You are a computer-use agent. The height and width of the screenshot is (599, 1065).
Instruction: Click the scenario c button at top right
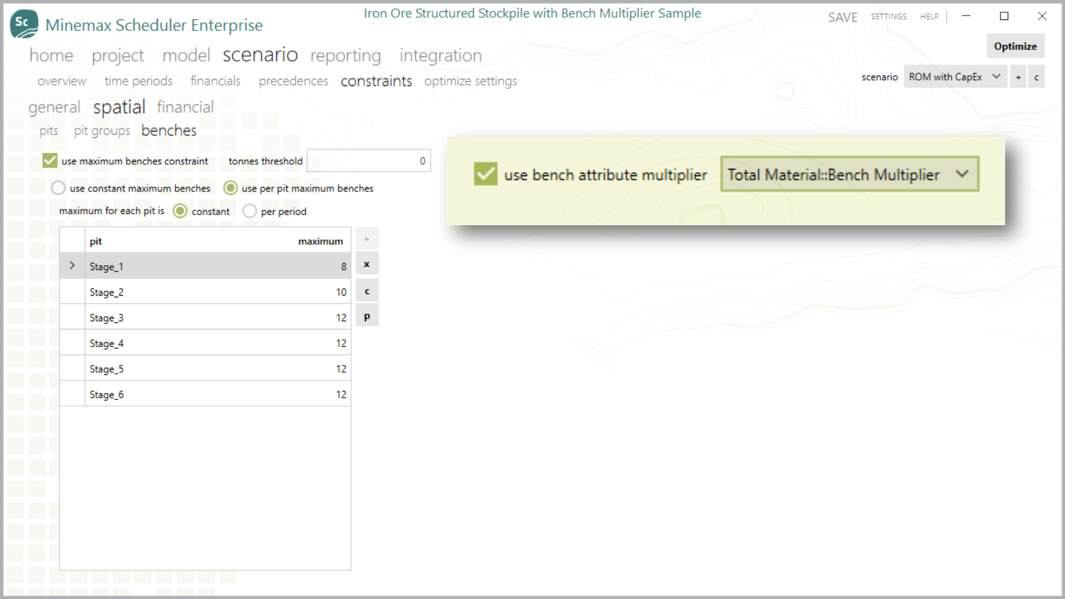pyautogui.click(x=1036, y=77)
